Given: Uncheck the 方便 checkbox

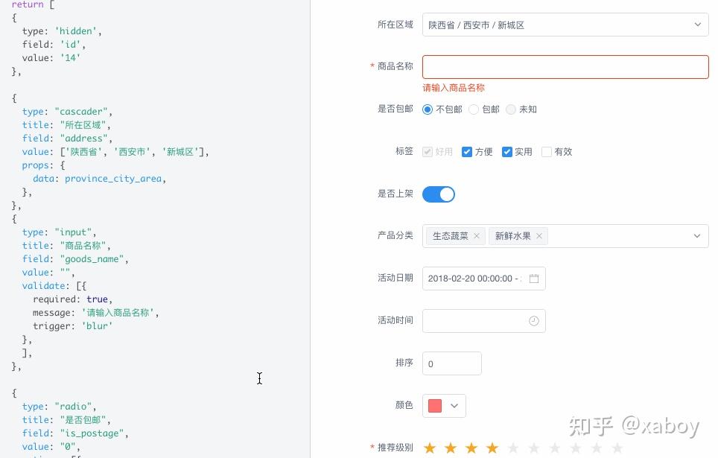Looking at the screenshot, I should (467, 152).
